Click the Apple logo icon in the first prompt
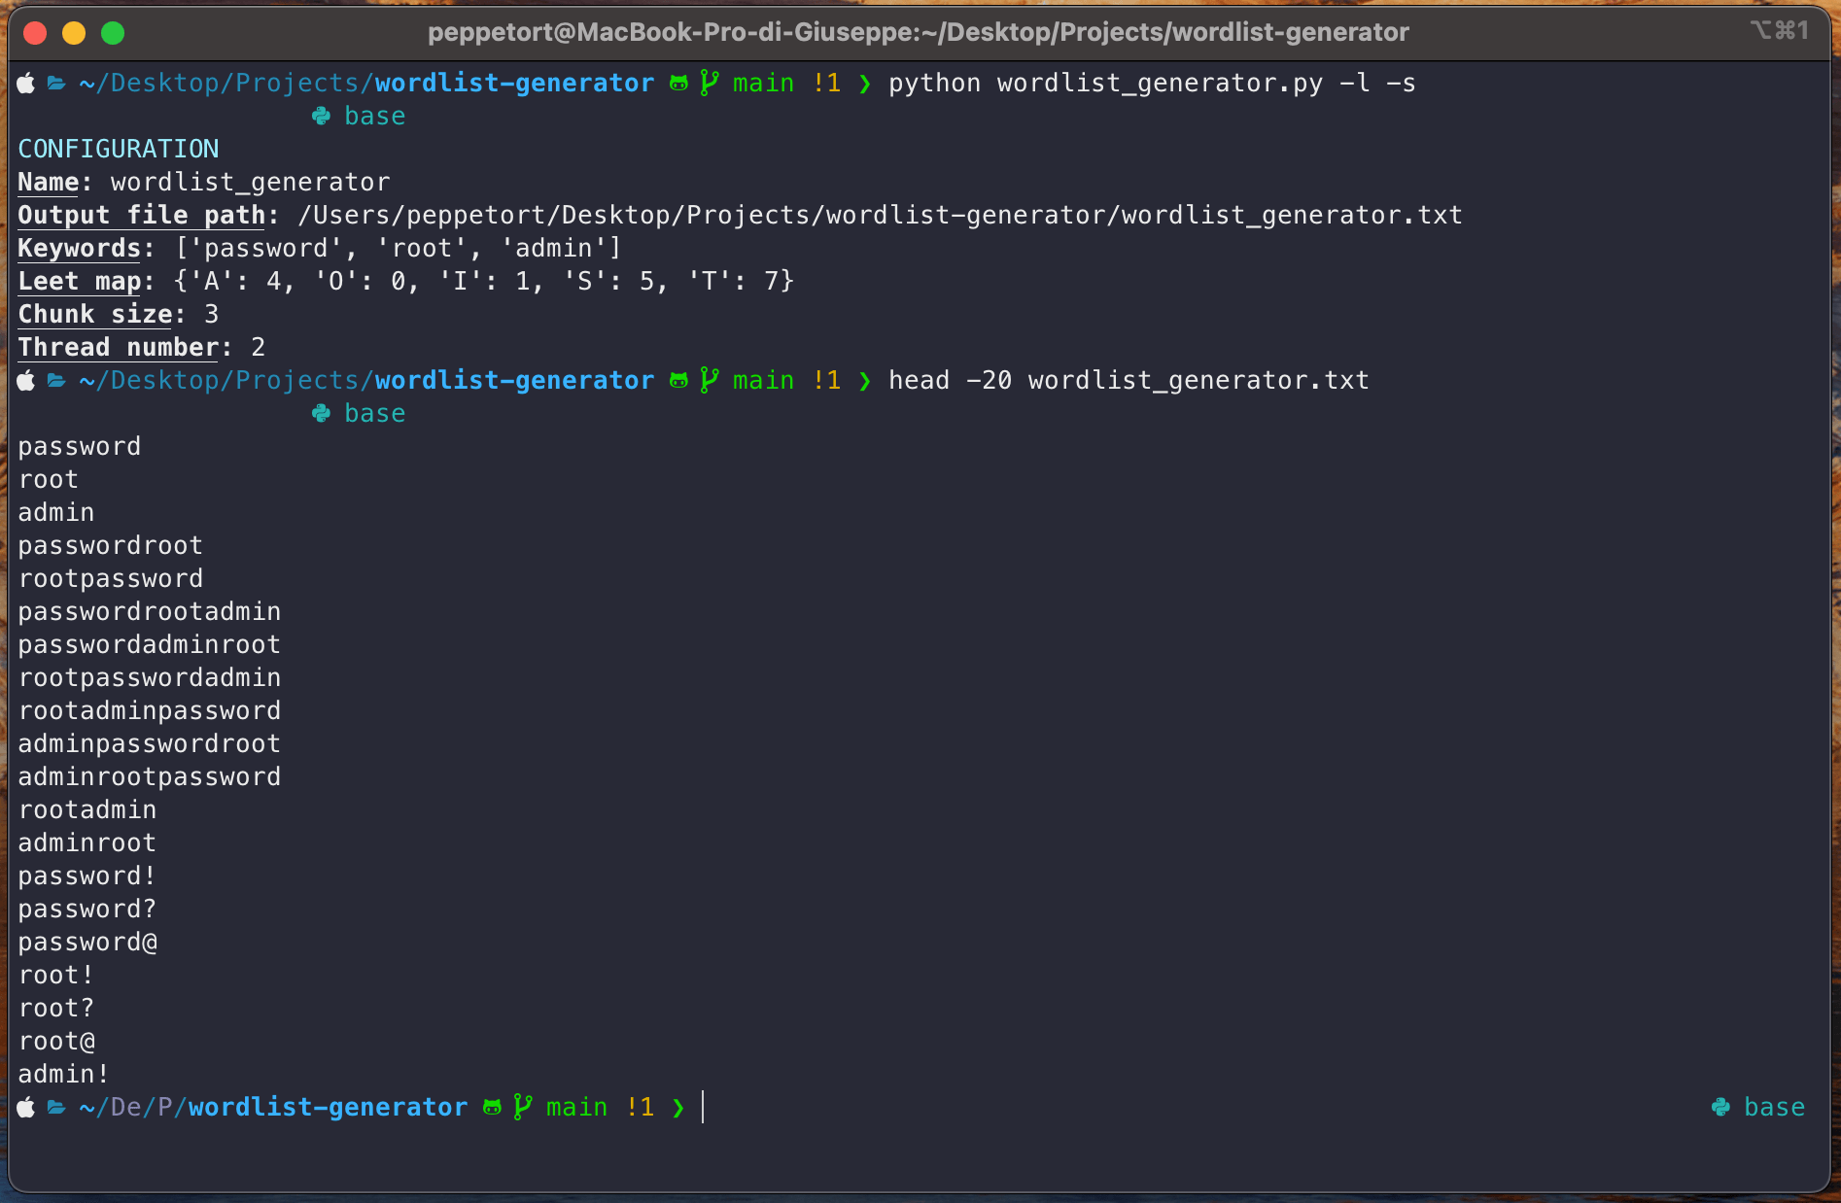This screenshot has height=1203, width=1841. click(x=25, y=83)
